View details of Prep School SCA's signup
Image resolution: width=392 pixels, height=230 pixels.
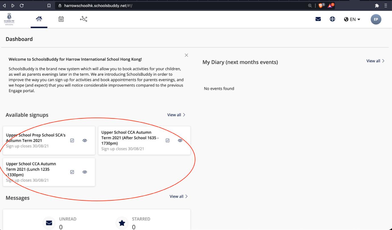85,141
